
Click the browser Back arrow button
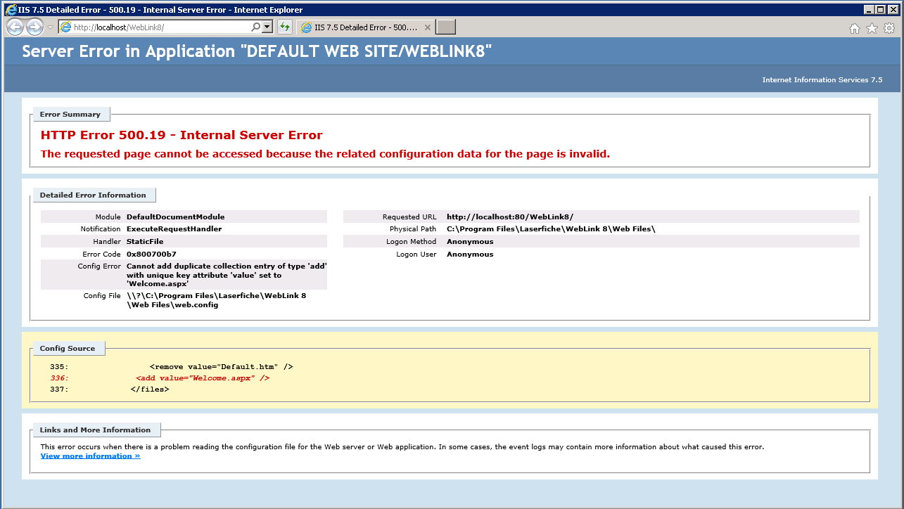15,27
